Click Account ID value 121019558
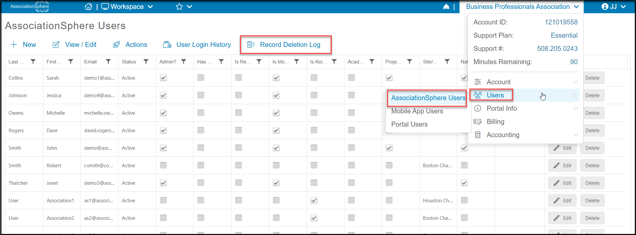 point(561,22)
